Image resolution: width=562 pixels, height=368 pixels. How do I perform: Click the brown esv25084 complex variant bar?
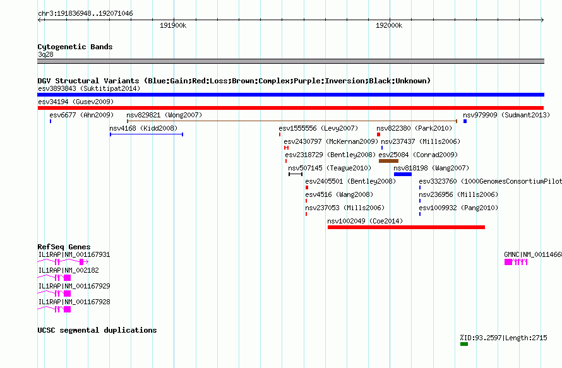coord(388,161)
